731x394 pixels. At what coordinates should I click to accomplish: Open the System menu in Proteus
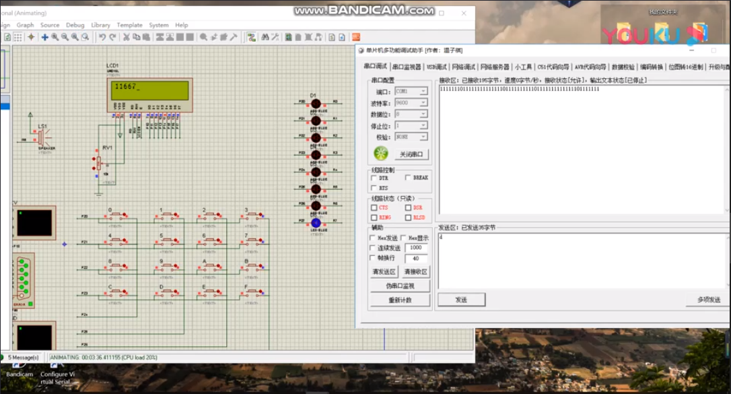tap(158, 25)
